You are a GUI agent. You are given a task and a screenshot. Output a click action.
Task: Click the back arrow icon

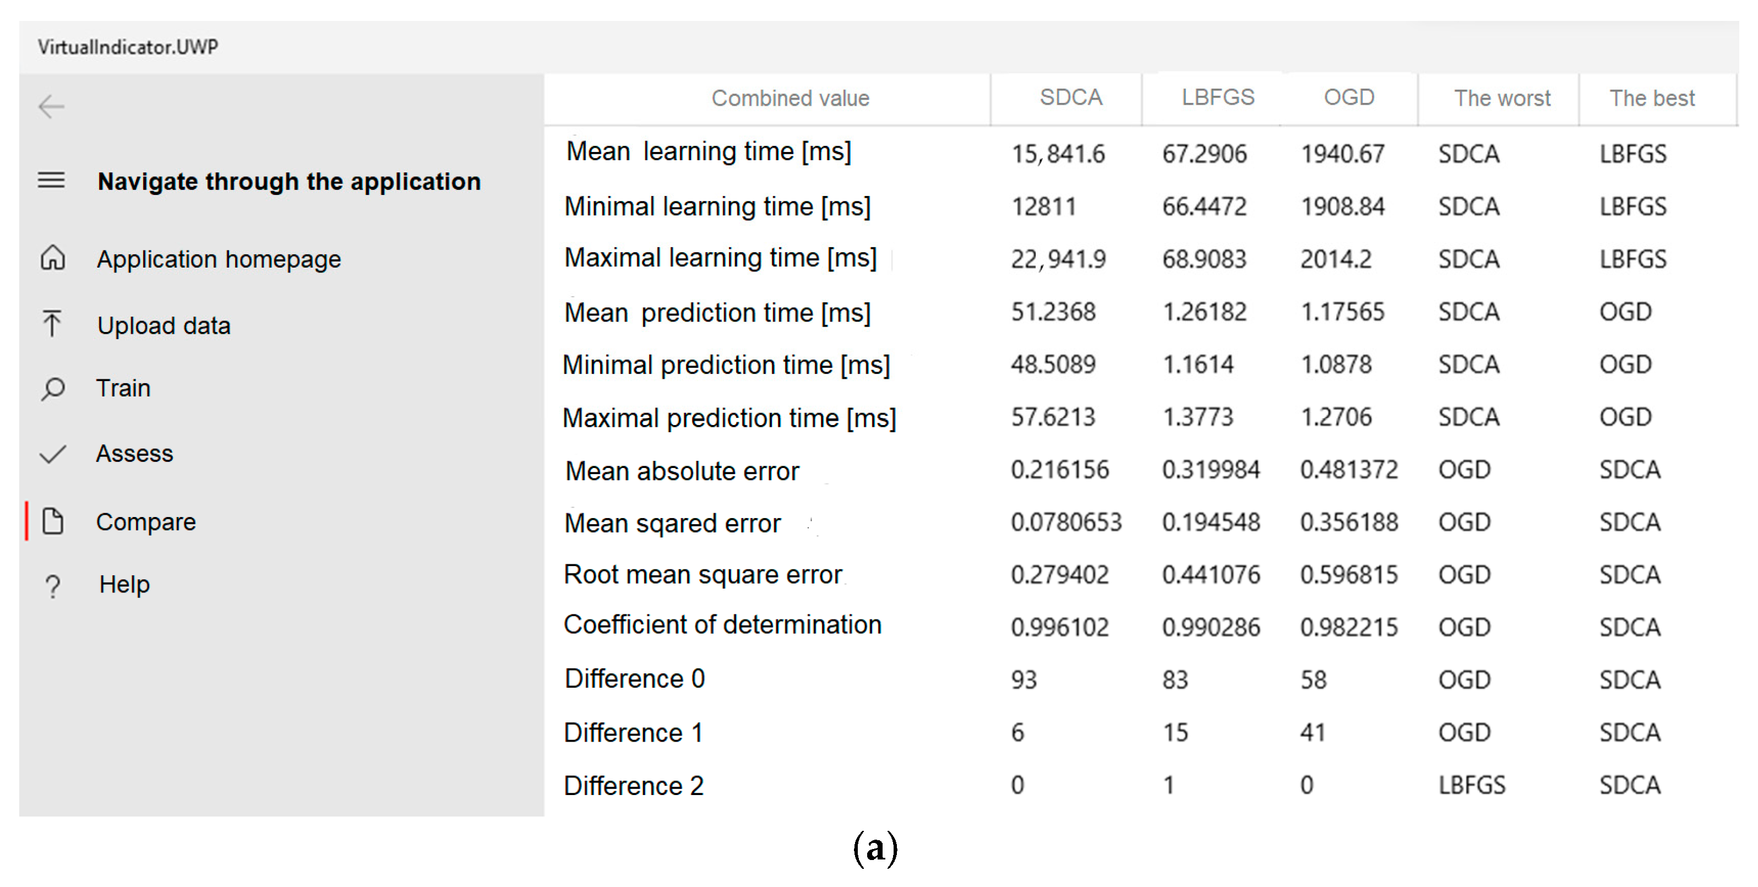(51, 106)
